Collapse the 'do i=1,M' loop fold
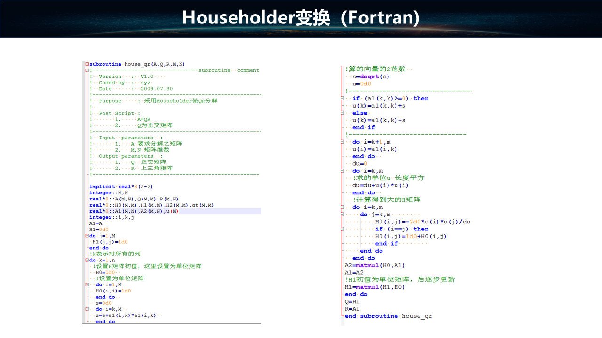Image resolution: width=602 pixels, height=338 pixels. coord(87,284)
